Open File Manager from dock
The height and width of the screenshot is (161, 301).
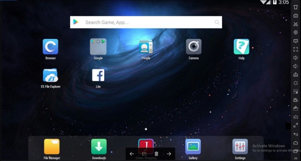[x=52, y=147]
